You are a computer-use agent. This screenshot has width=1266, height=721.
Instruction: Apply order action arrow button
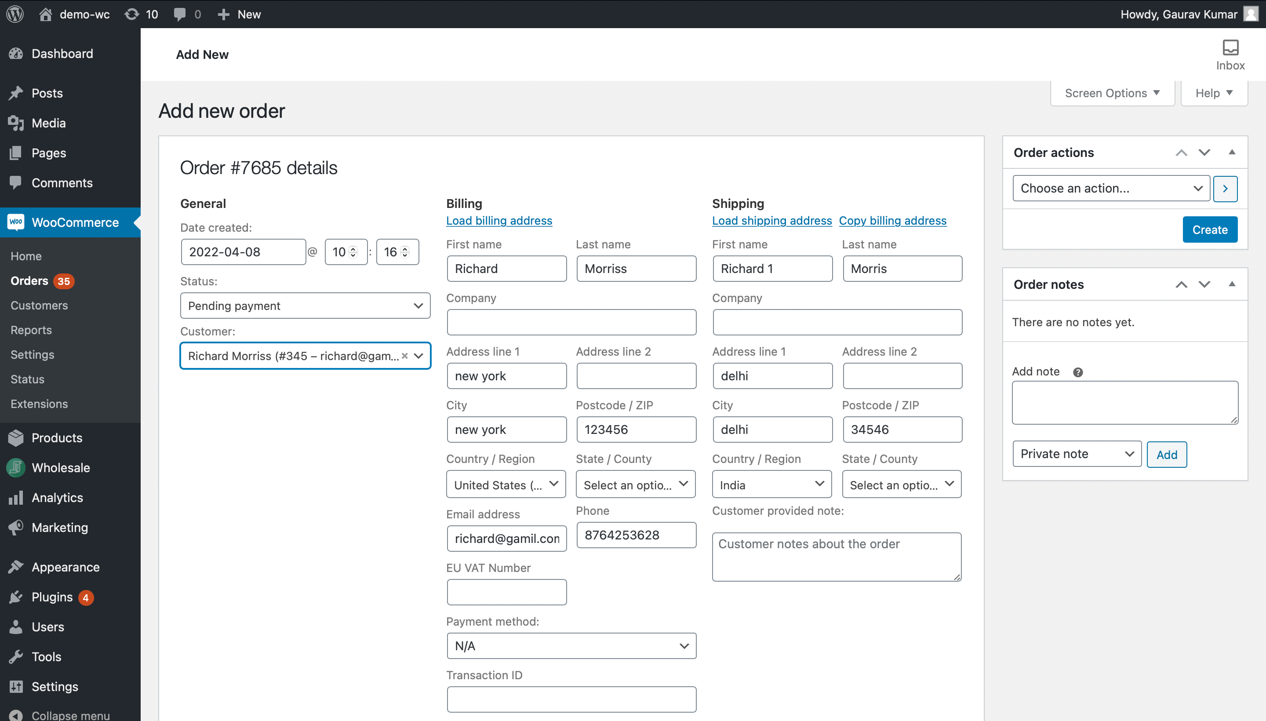click(x=1225, y=188)
